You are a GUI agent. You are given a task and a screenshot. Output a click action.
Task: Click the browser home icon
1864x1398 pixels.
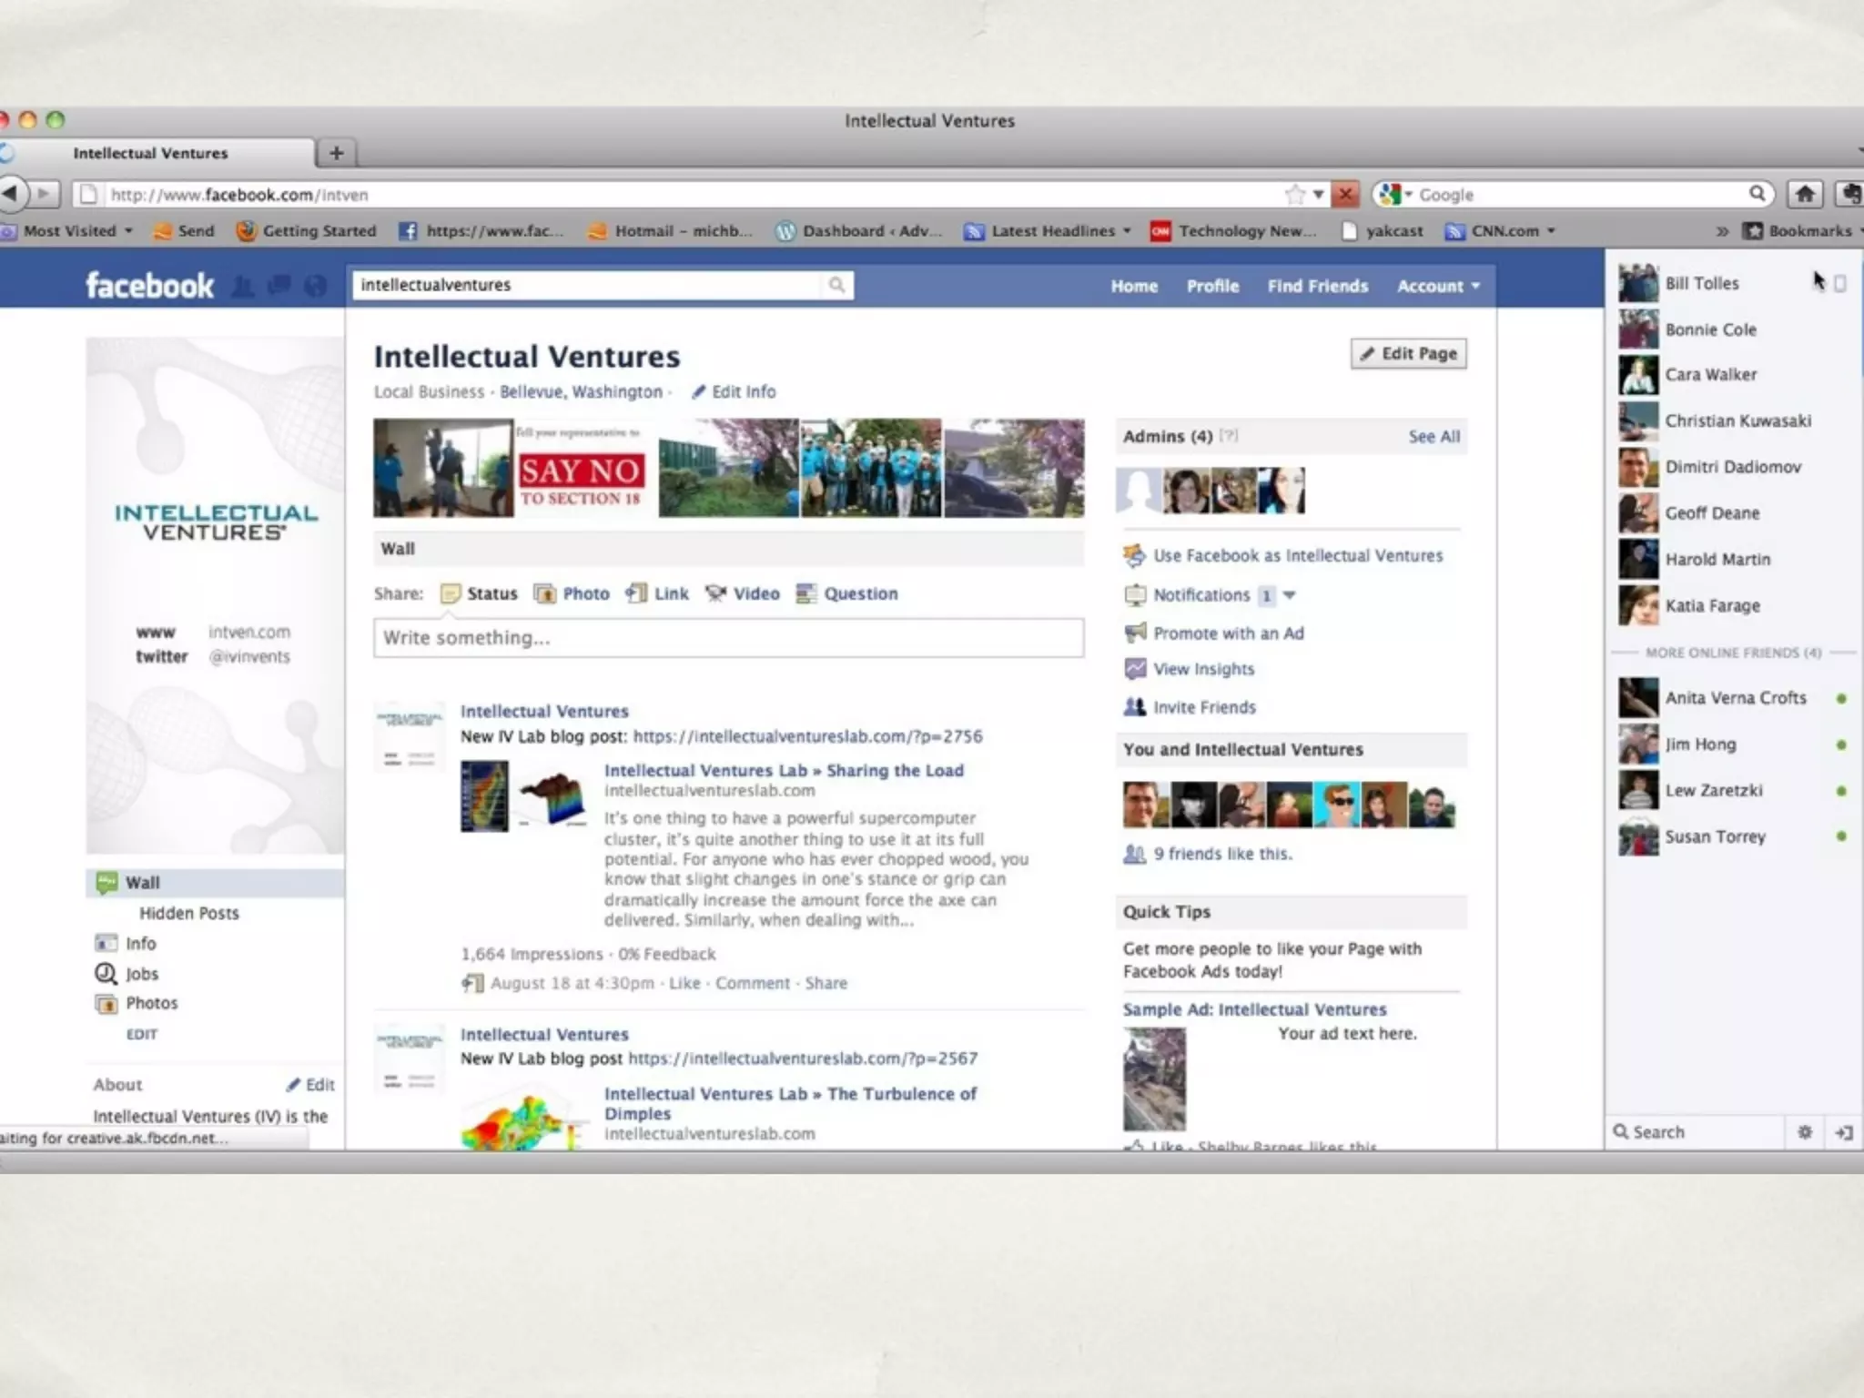click(x=1805, y=193)
